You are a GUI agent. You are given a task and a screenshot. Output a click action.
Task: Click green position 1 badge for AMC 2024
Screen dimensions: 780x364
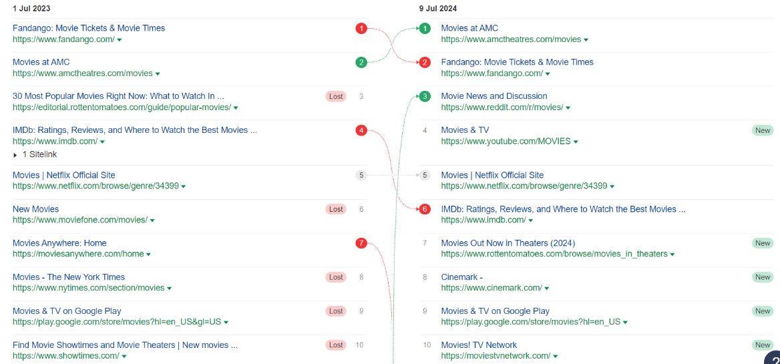[424, 28]
